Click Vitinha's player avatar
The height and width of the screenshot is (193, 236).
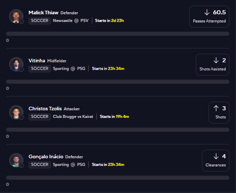[16, 64]
